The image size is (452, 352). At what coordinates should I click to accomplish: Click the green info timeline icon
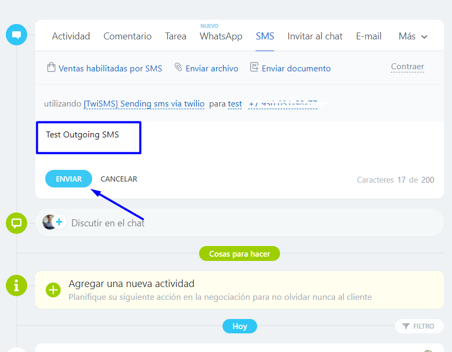coord(17,285)
